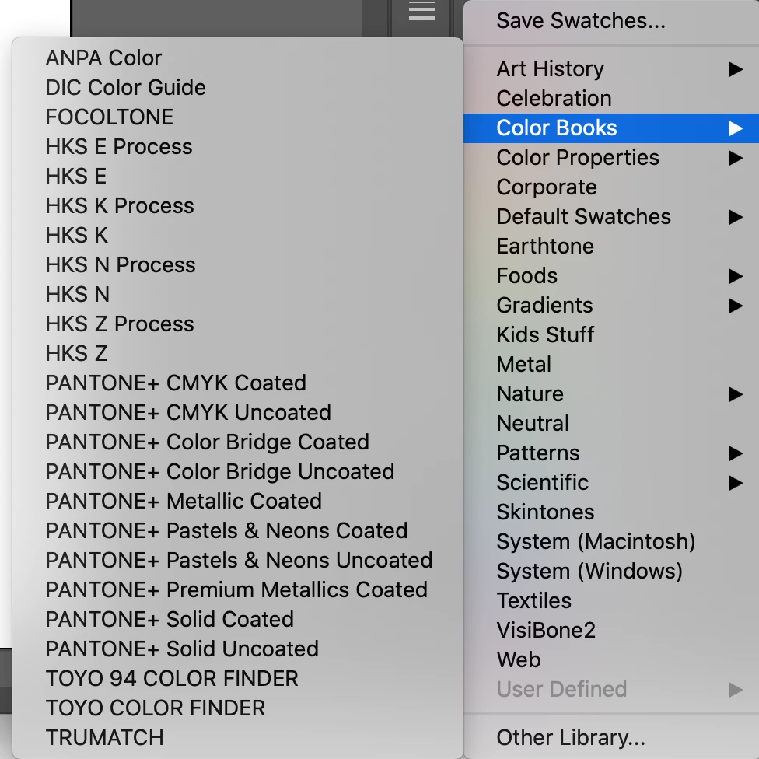This screenshot has height=759, width=759.
Task: Select the Kids Stuff swatch library
Action: 611,335
